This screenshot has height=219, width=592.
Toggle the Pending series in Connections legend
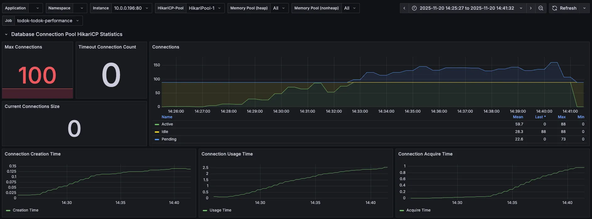(x=169, y=139)
